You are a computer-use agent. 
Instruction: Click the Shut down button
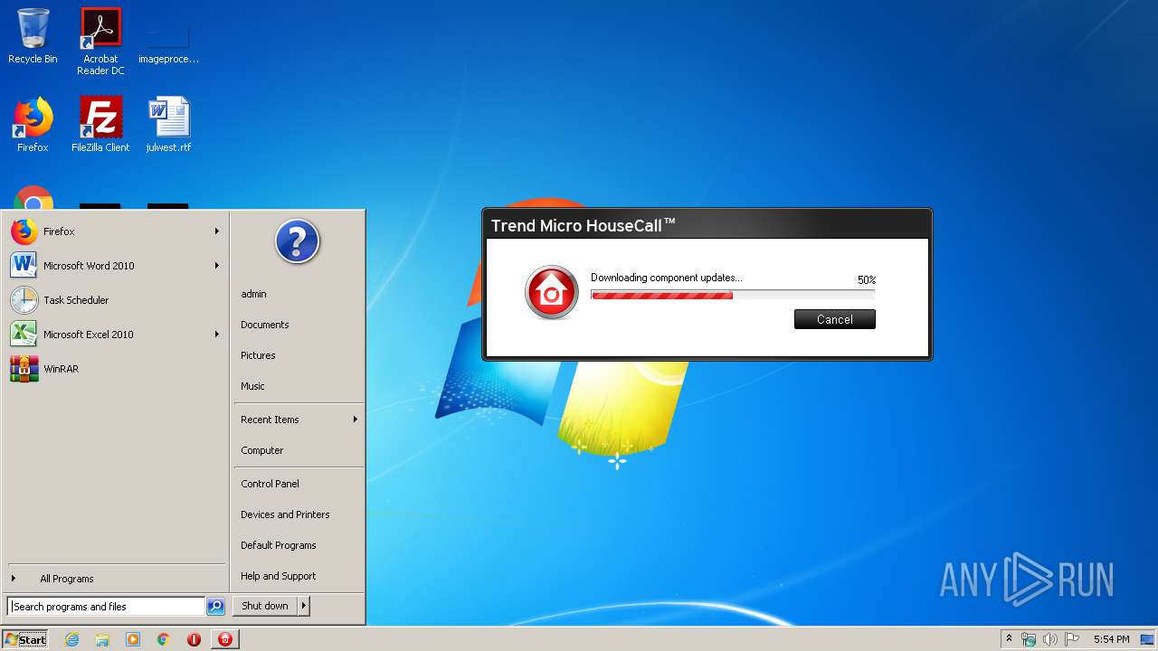click(265, 606)
